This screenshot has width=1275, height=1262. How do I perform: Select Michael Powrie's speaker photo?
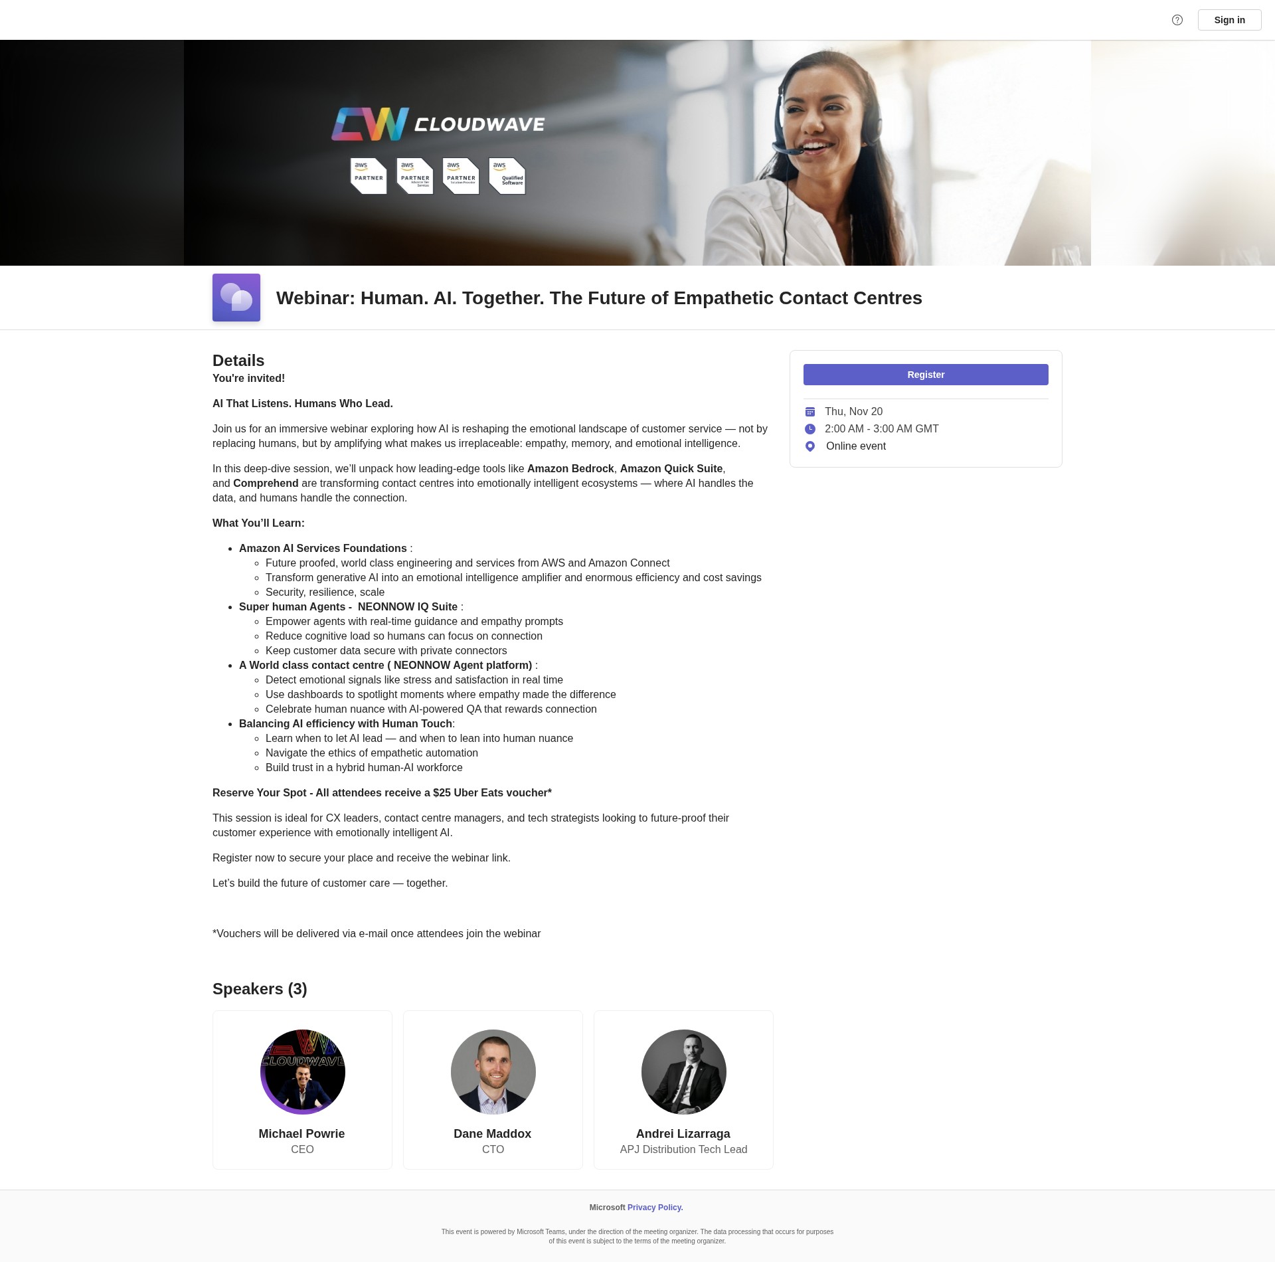tap(303, 1072)
